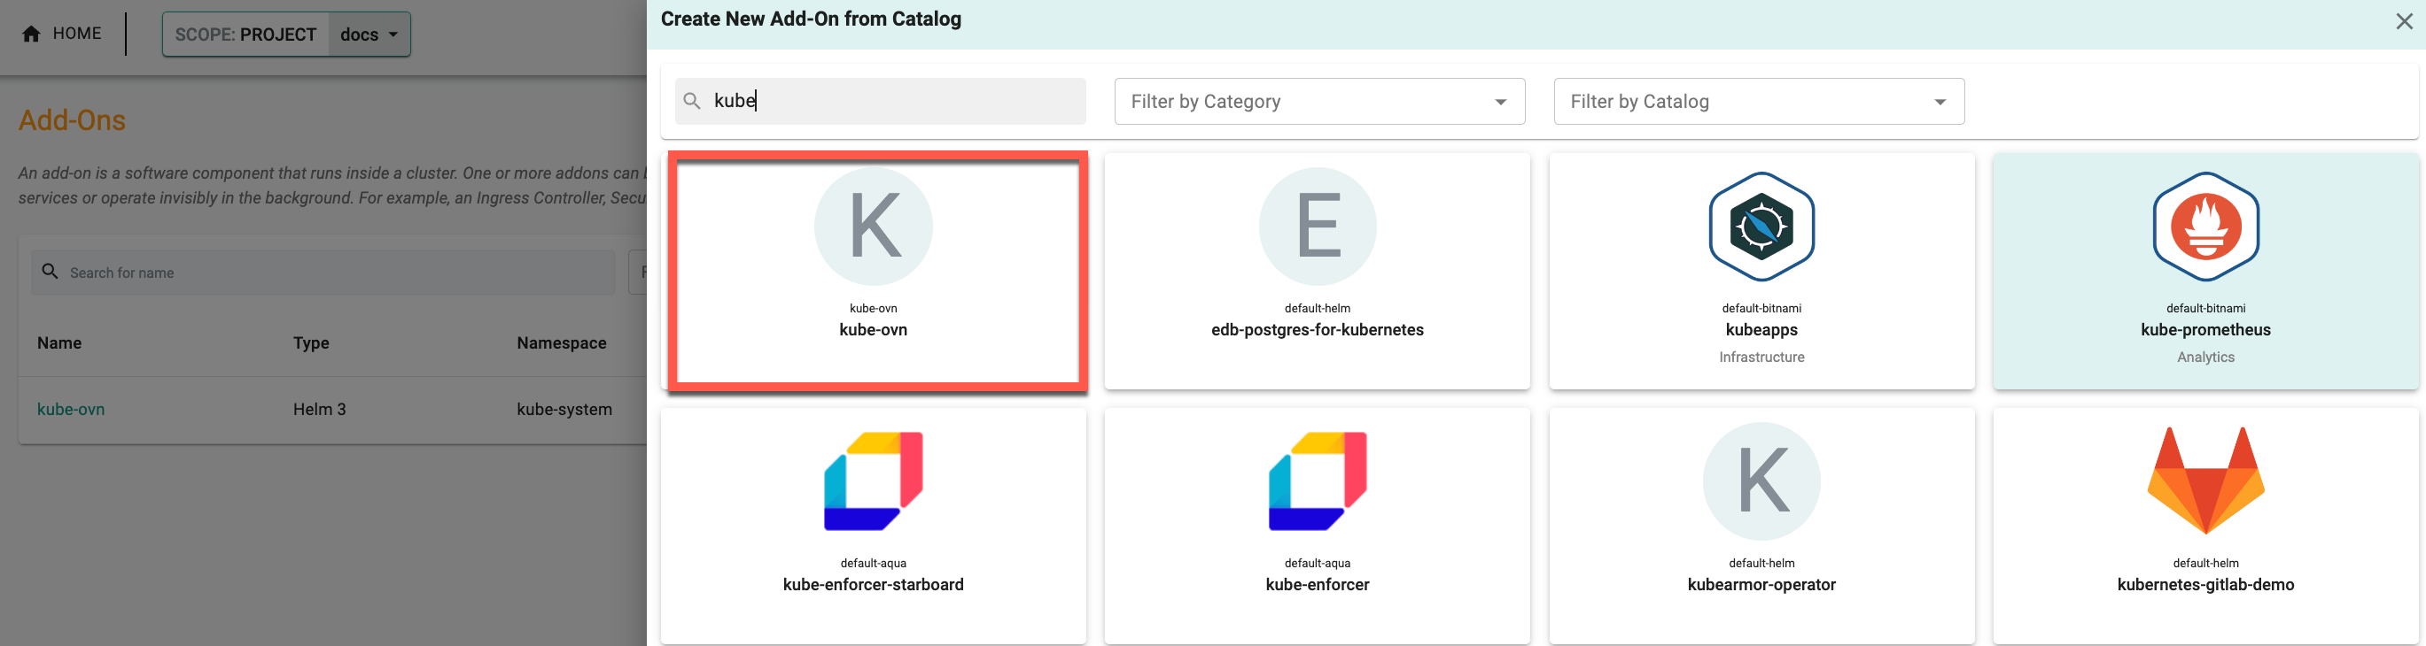Viewport: 2426px width, 646px height.
Task: Close the Create New Add-On dialog
Action: (2403, 20)
